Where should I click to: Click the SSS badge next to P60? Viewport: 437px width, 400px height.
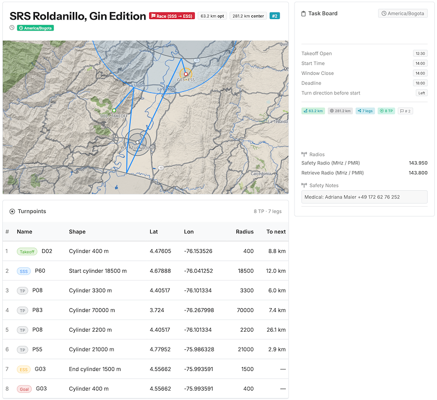[23, 271]
